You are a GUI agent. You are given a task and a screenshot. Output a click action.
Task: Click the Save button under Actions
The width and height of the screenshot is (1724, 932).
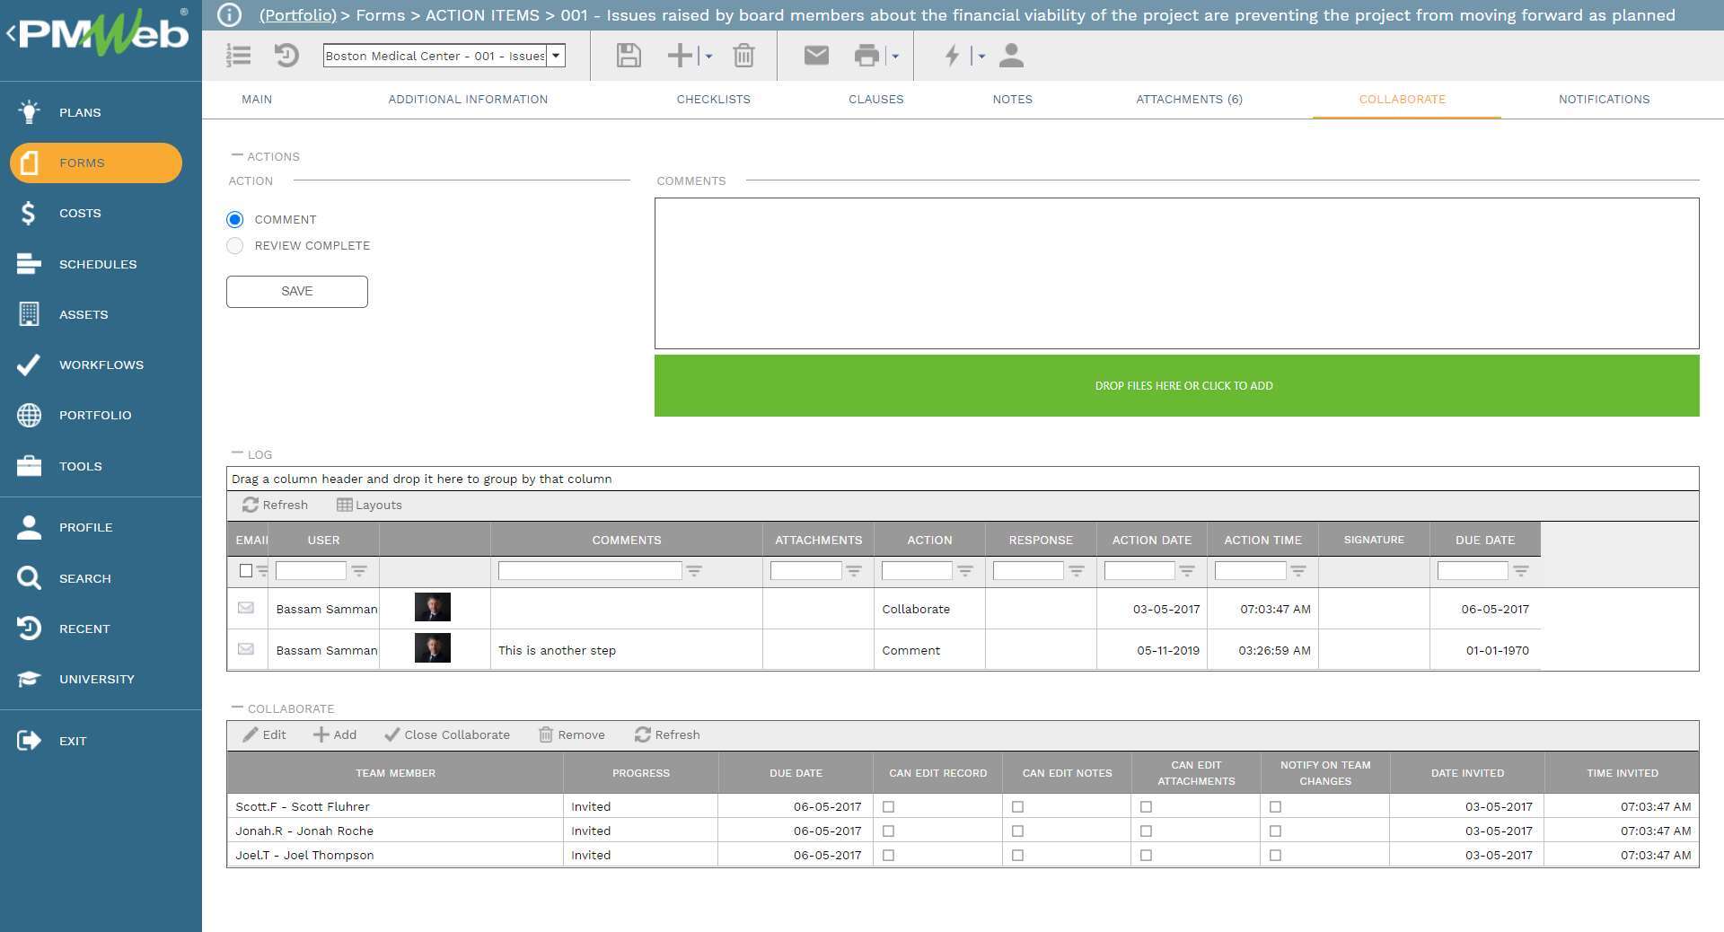point(296,291)
